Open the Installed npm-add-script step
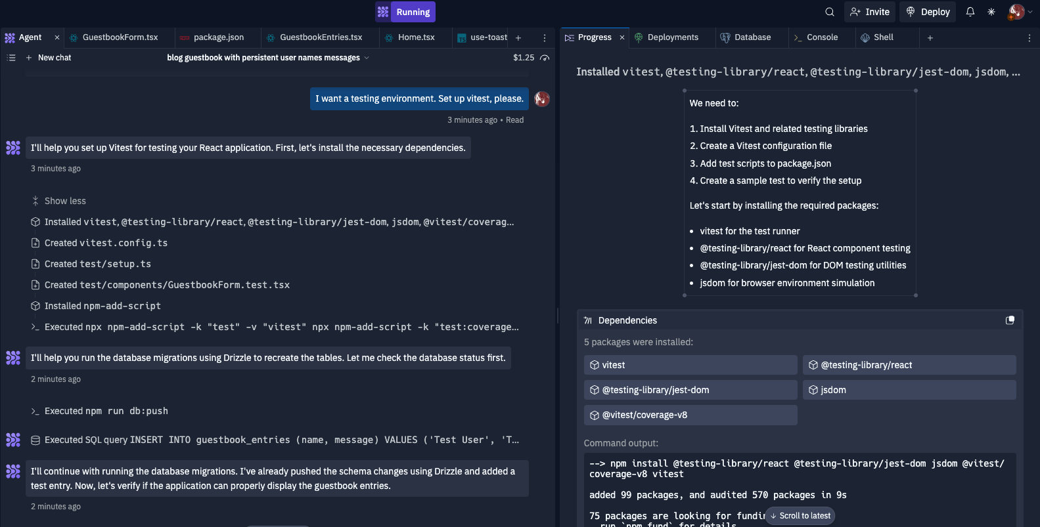The height and width of the screenshot is (527, 1040). pyautogui.click(x=96, y=306)
